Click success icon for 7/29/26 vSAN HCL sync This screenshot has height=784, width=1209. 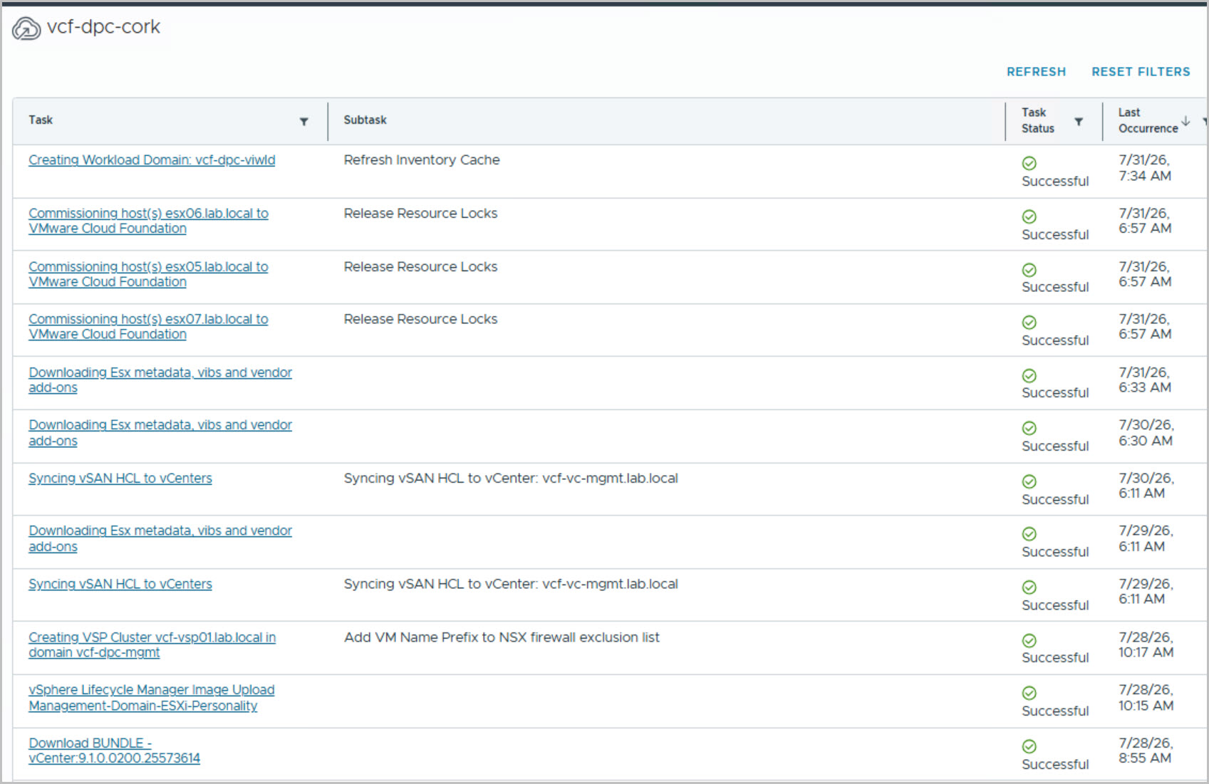pos(1029,587)
